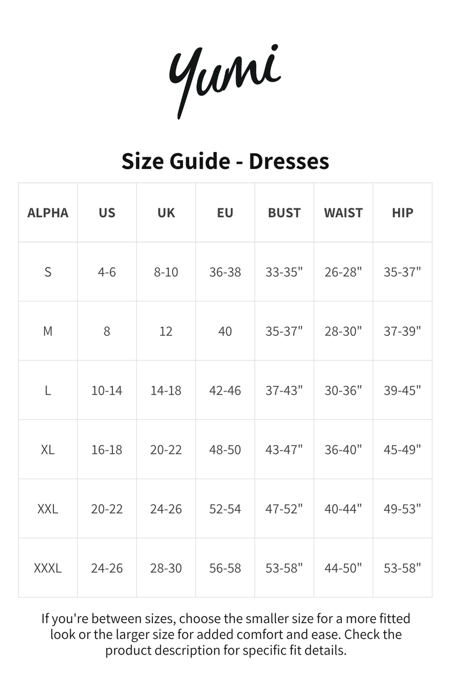The width and height of the screenshot is (452, 694).
Task: Select the ALPHA column header
Action: 48,213
